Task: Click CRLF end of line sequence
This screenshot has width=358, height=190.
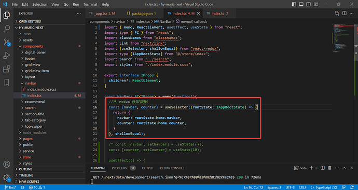Action: coord(302,187)
